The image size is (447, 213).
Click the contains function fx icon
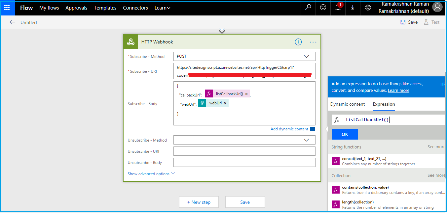[336, 190]
